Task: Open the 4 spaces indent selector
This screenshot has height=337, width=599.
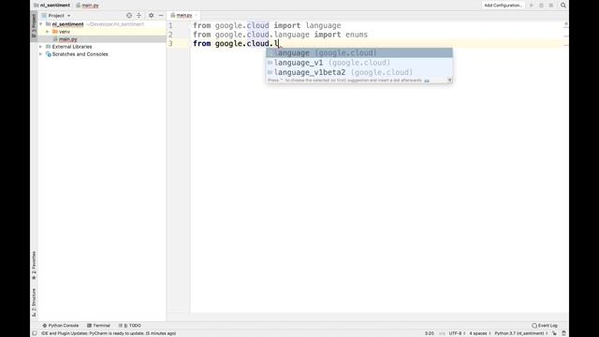Action: (x=480, y=333)
